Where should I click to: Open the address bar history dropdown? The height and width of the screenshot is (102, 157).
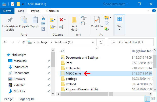pos(93,42)
